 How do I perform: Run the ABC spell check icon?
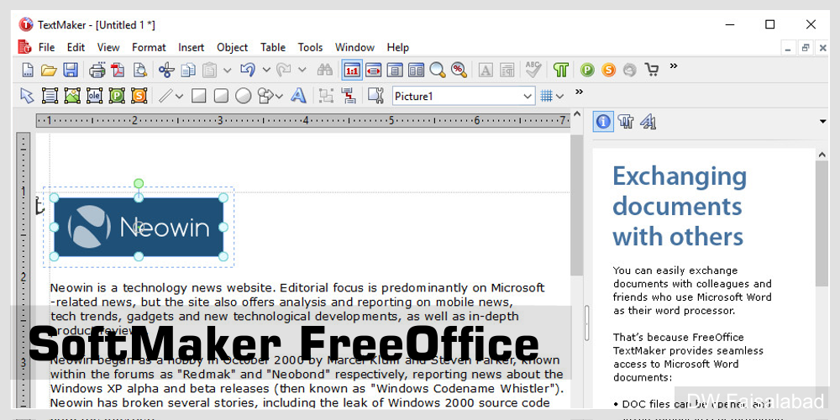click(x=533, y=69)
